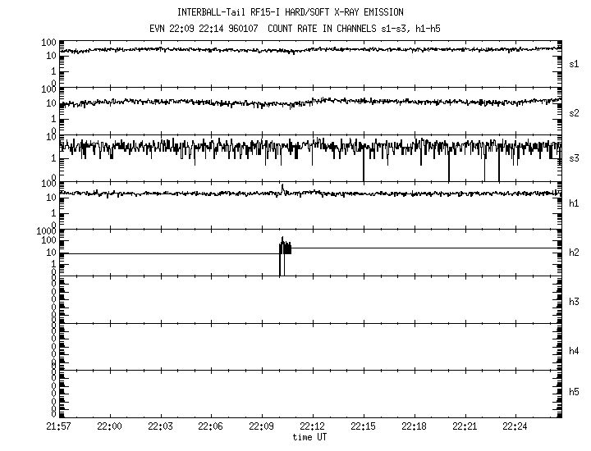Click the s3 dropout at 22:15

point(363,168)
